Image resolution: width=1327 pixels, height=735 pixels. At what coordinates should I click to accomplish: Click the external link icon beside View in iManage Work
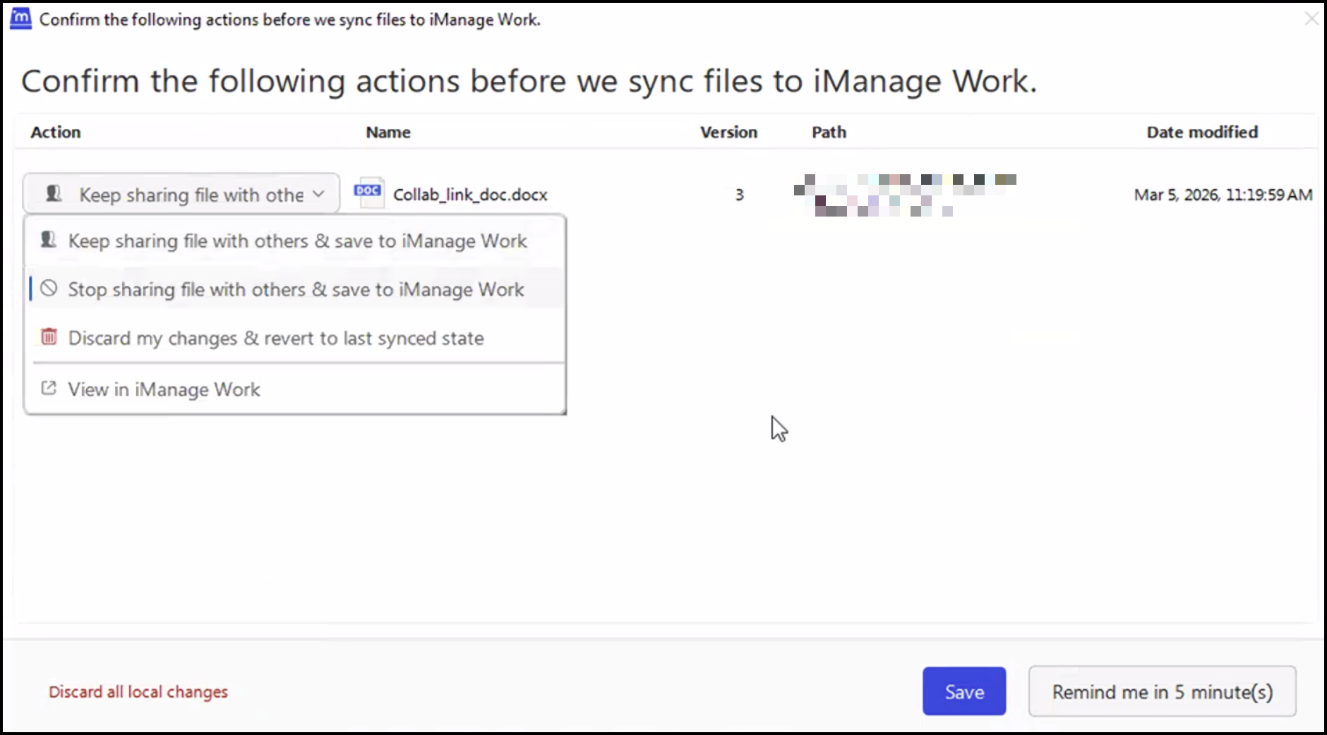tap(49, 389)
